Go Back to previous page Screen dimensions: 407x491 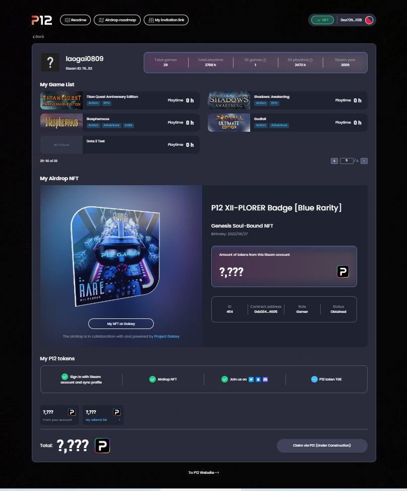pyautogui.click(x=38, y=37)
